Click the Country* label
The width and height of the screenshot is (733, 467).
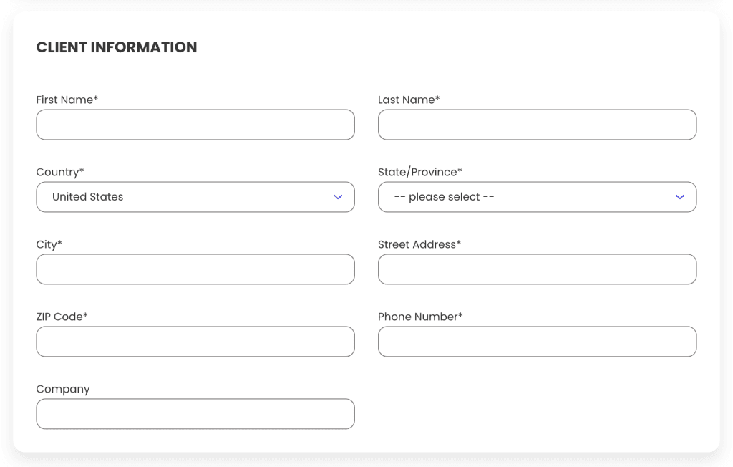(x=60, y=172)
